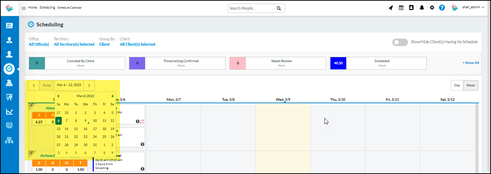Image resolution: width=491 pixels, height=174 pixels.
Task: Open the All Office(s) filter
Action: pyautogui.click(x=39, y=44)
